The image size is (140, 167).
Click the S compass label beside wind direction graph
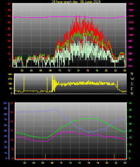[x=132, y=84]
